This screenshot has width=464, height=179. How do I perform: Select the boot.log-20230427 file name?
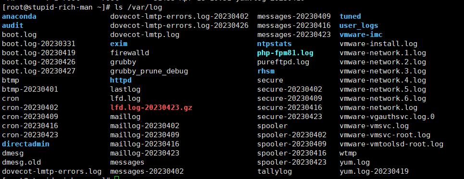pyautogui.click(x=39, y=71)
